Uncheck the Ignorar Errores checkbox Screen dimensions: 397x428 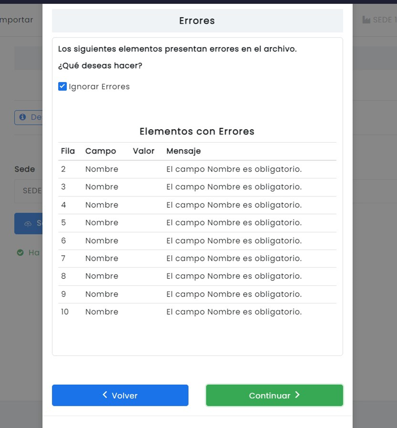pos(62,86)
